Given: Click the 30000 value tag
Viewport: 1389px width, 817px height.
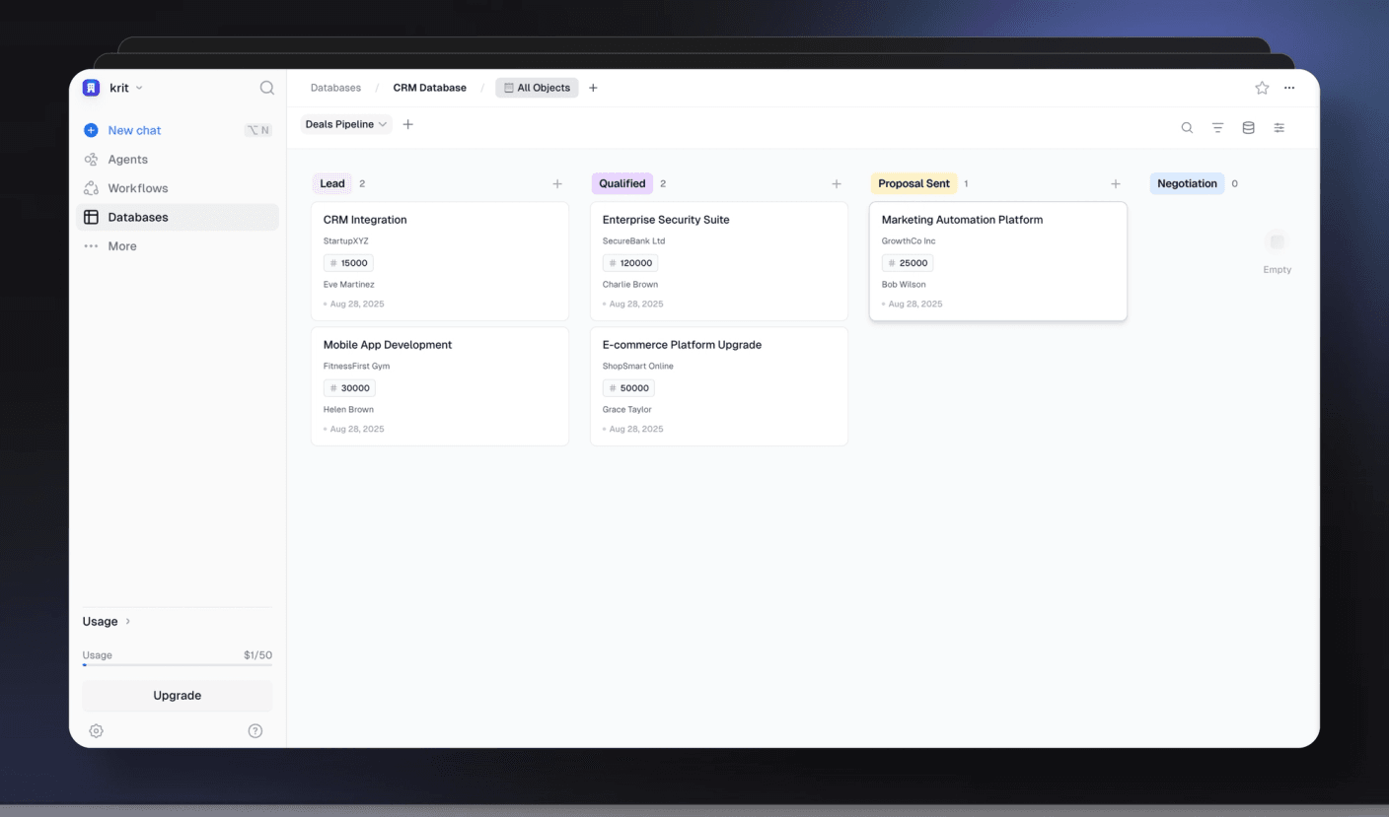Looking at the screenshot, I should pos(349,388).
